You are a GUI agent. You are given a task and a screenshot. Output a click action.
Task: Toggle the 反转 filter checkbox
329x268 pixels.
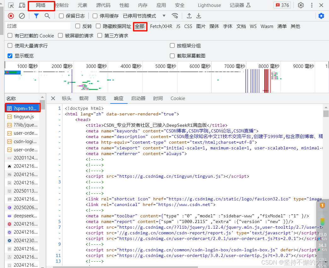[78, 26]
